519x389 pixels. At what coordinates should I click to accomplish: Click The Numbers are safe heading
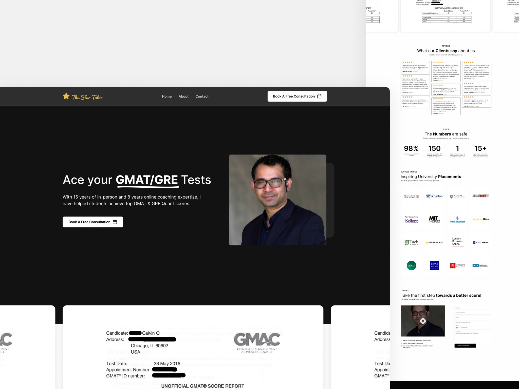446,134
